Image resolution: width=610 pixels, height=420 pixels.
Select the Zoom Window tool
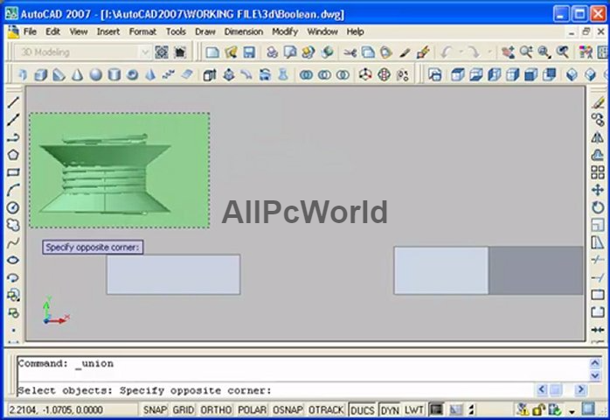544,52
